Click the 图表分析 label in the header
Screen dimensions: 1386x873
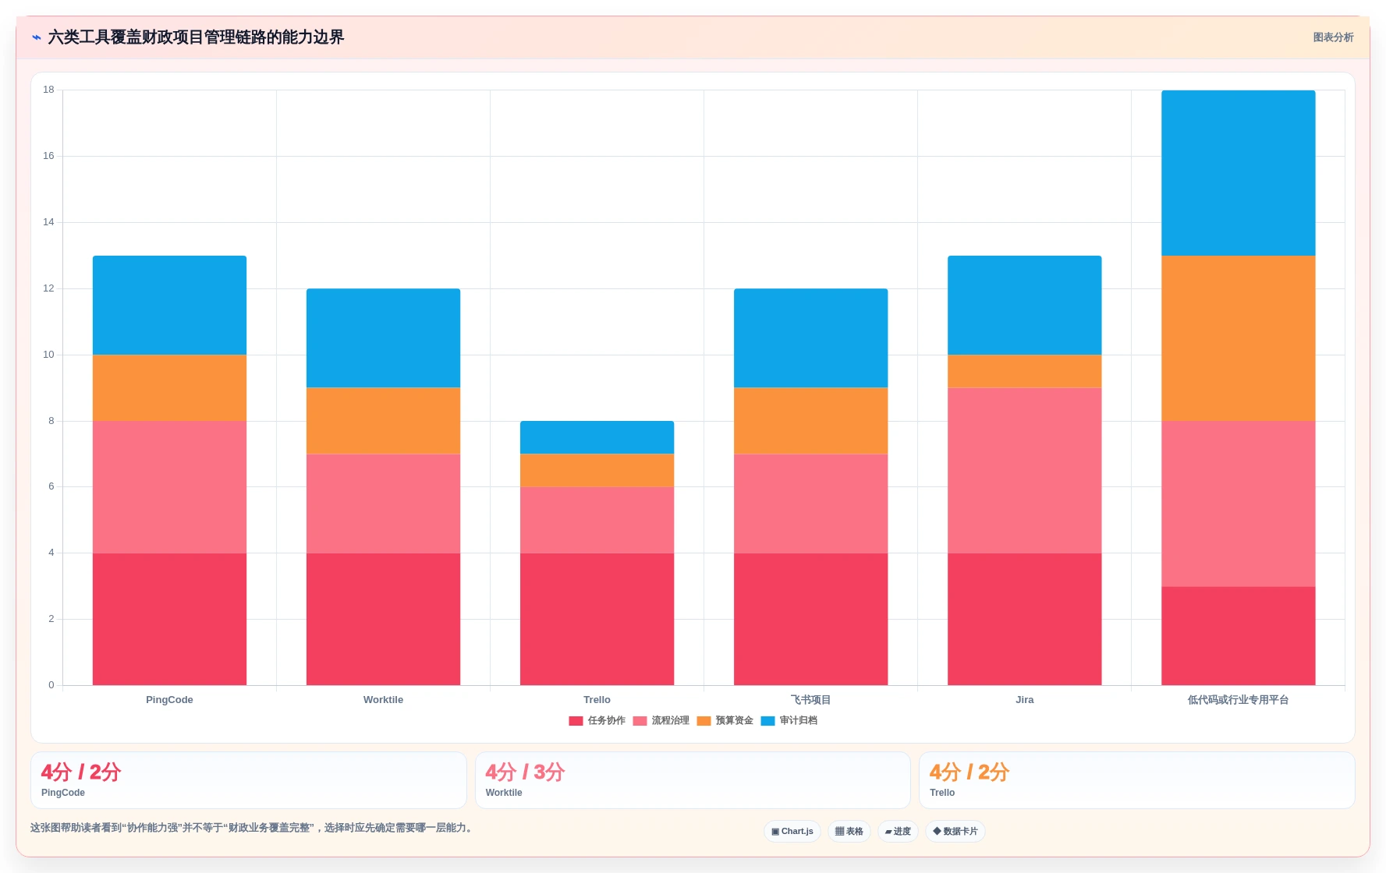(x=1333, y=37)
